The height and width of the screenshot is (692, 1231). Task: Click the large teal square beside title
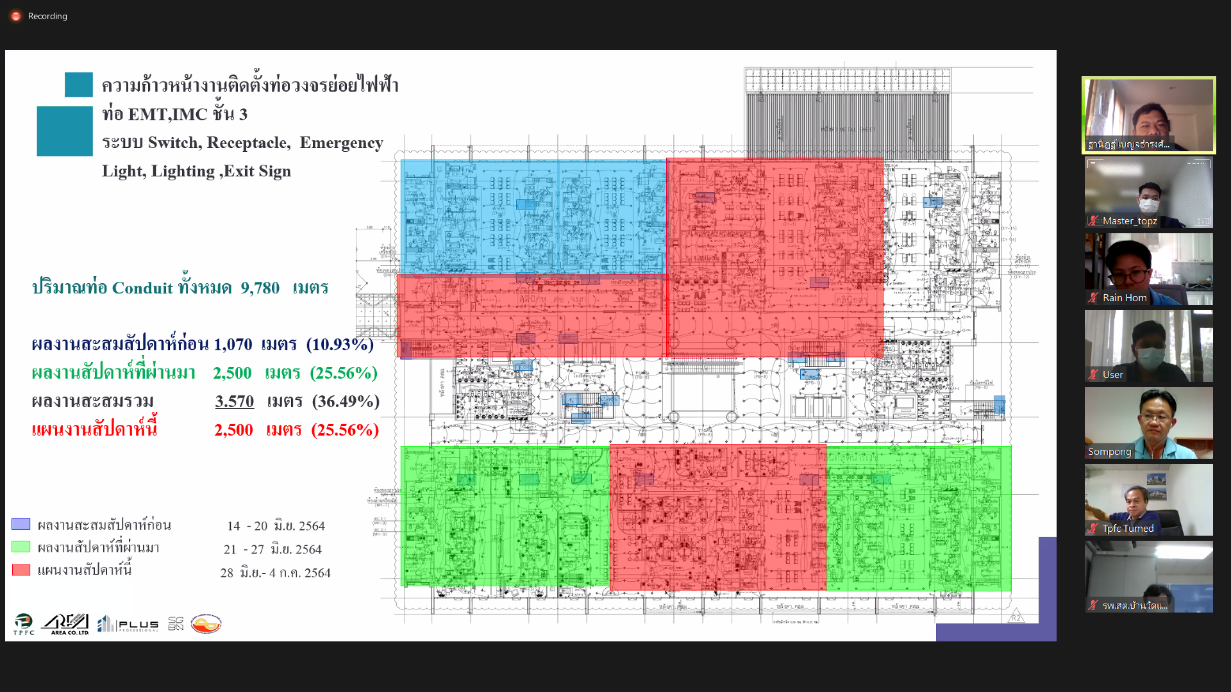tap(65, 131)
